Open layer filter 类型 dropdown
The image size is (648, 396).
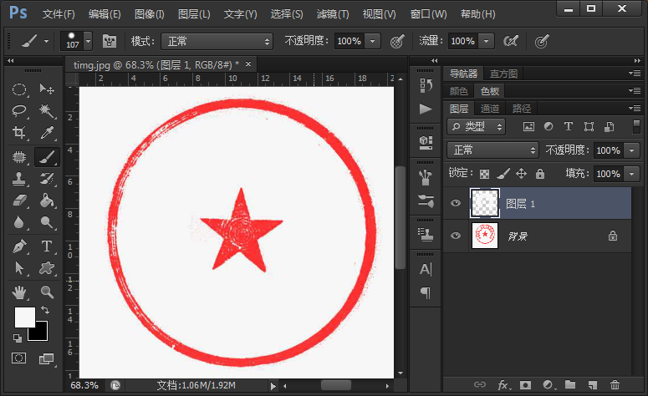476,126
